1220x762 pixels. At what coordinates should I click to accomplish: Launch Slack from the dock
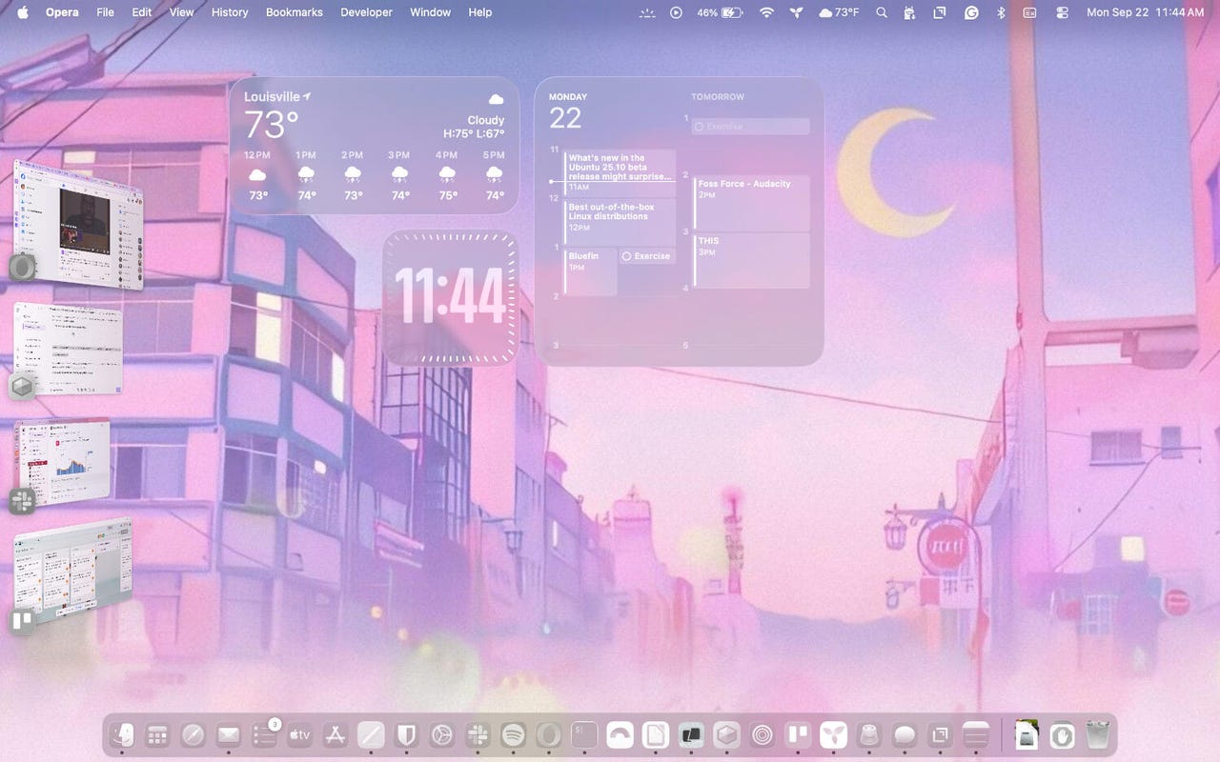[x=478, y=734]
